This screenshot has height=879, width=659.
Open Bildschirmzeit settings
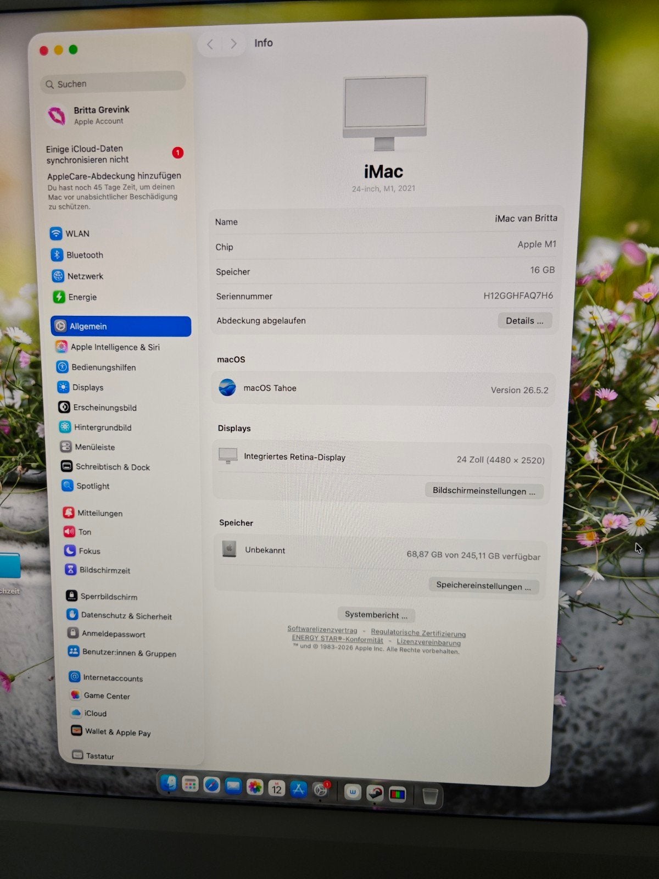pos(98,570)
